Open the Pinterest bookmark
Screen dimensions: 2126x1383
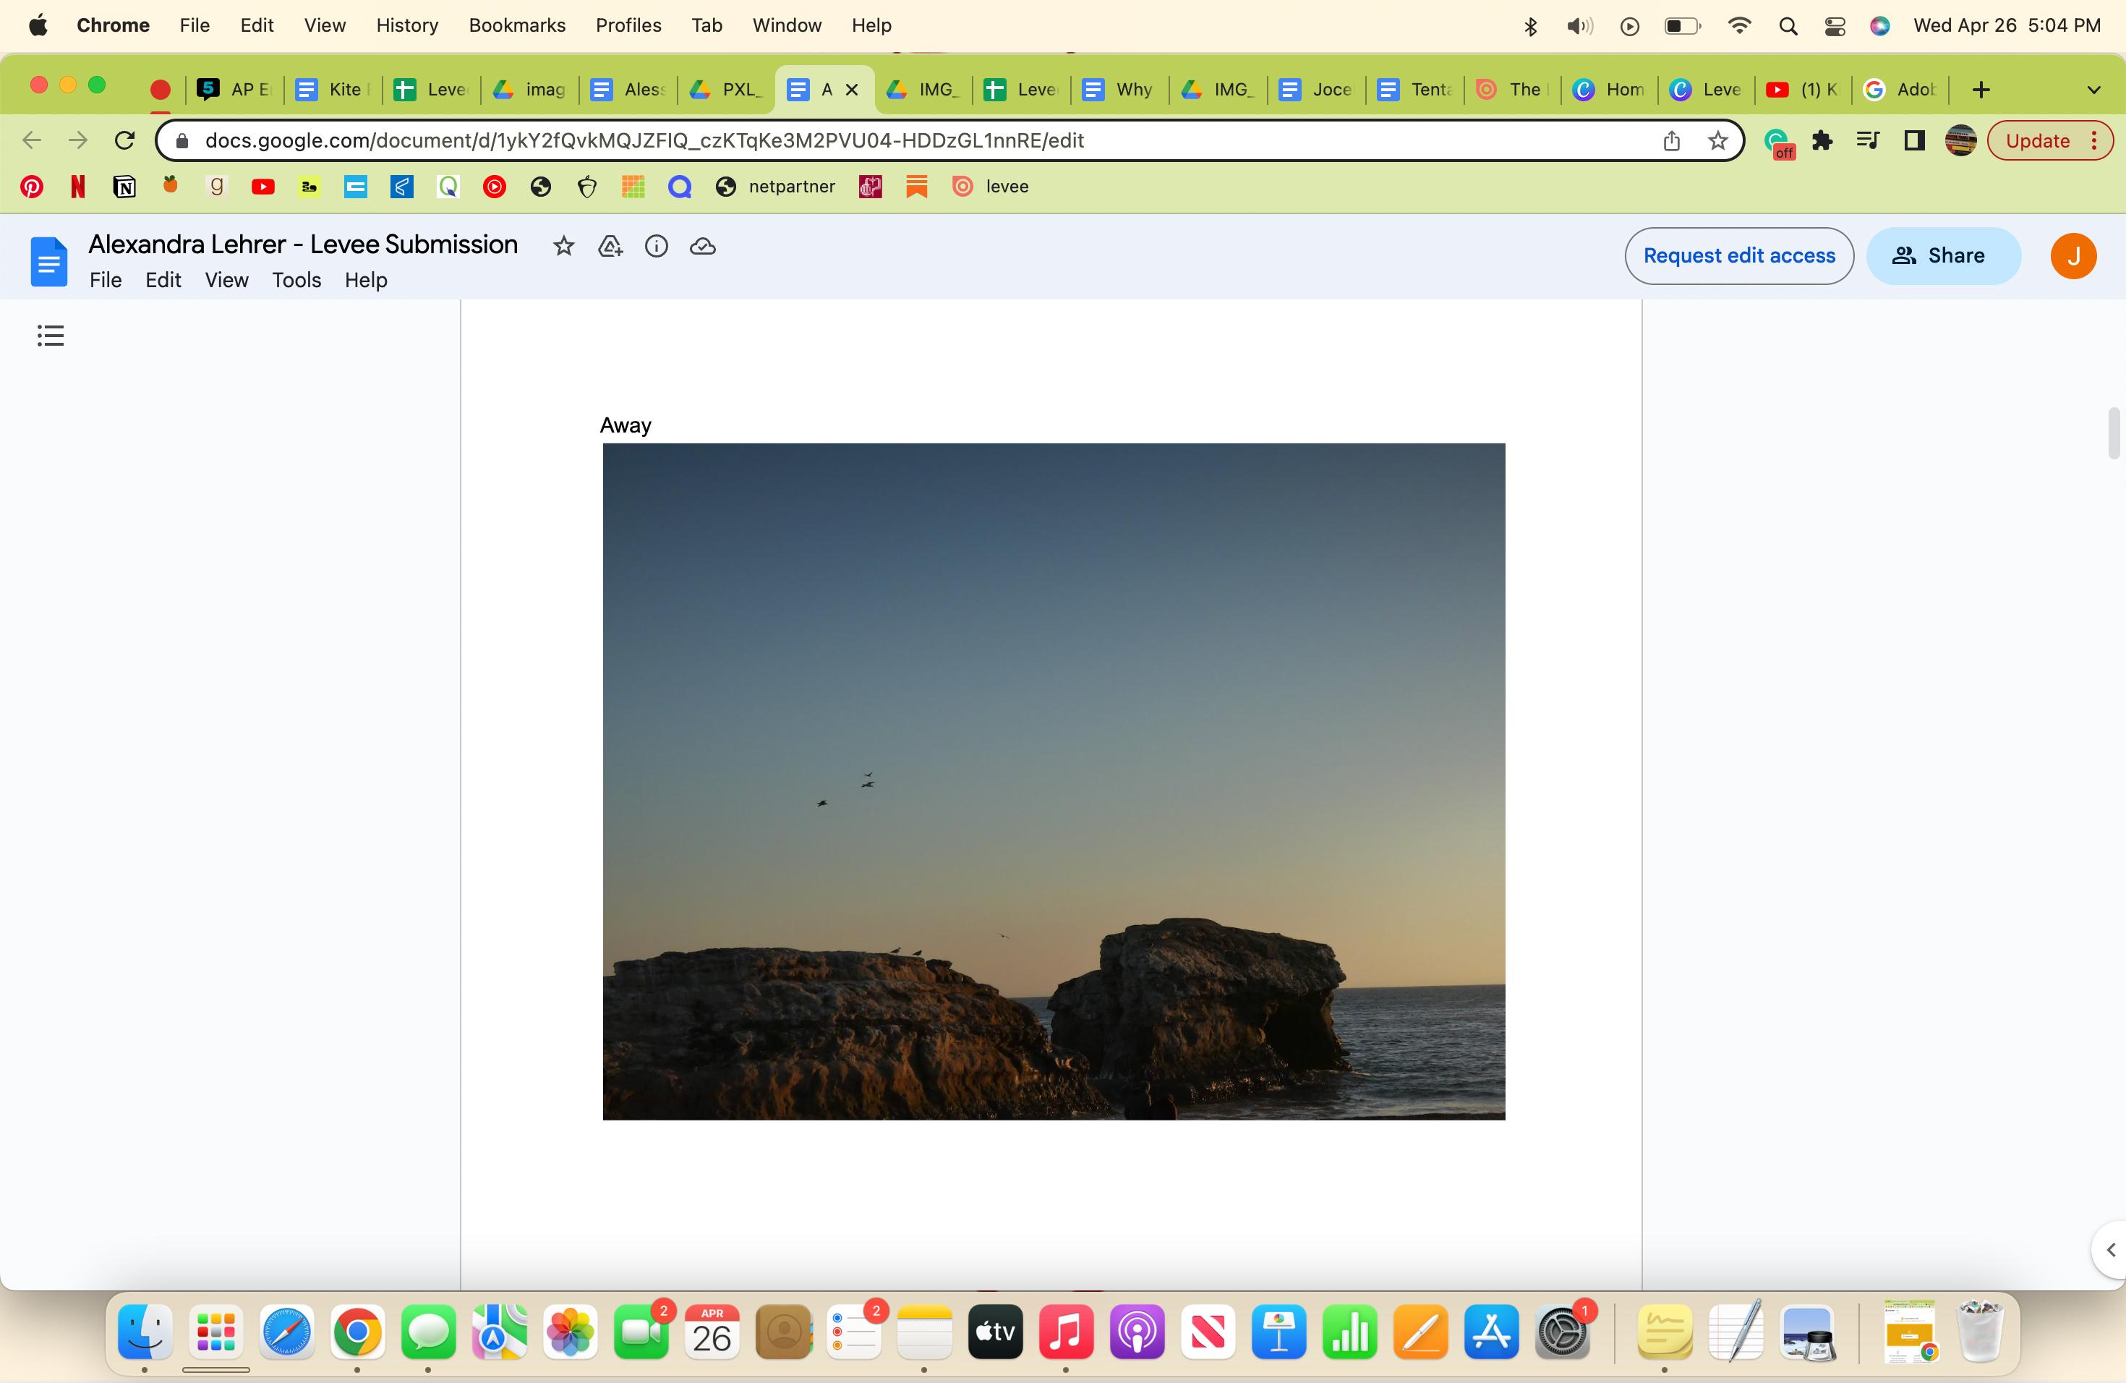tap(32, 187)
